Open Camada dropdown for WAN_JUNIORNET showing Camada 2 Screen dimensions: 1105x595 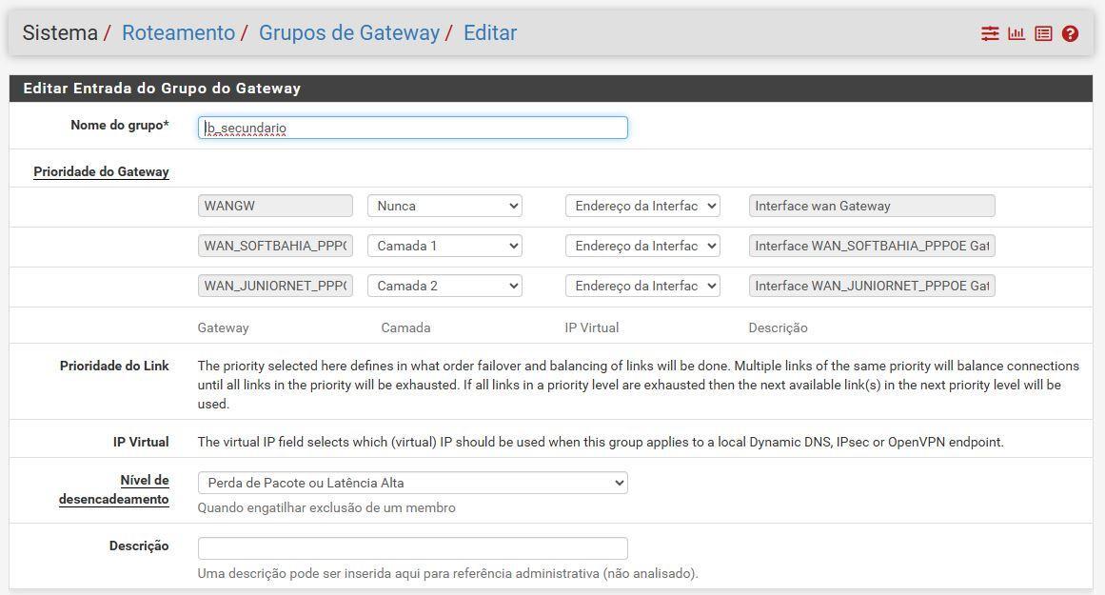tap(444, 286)
